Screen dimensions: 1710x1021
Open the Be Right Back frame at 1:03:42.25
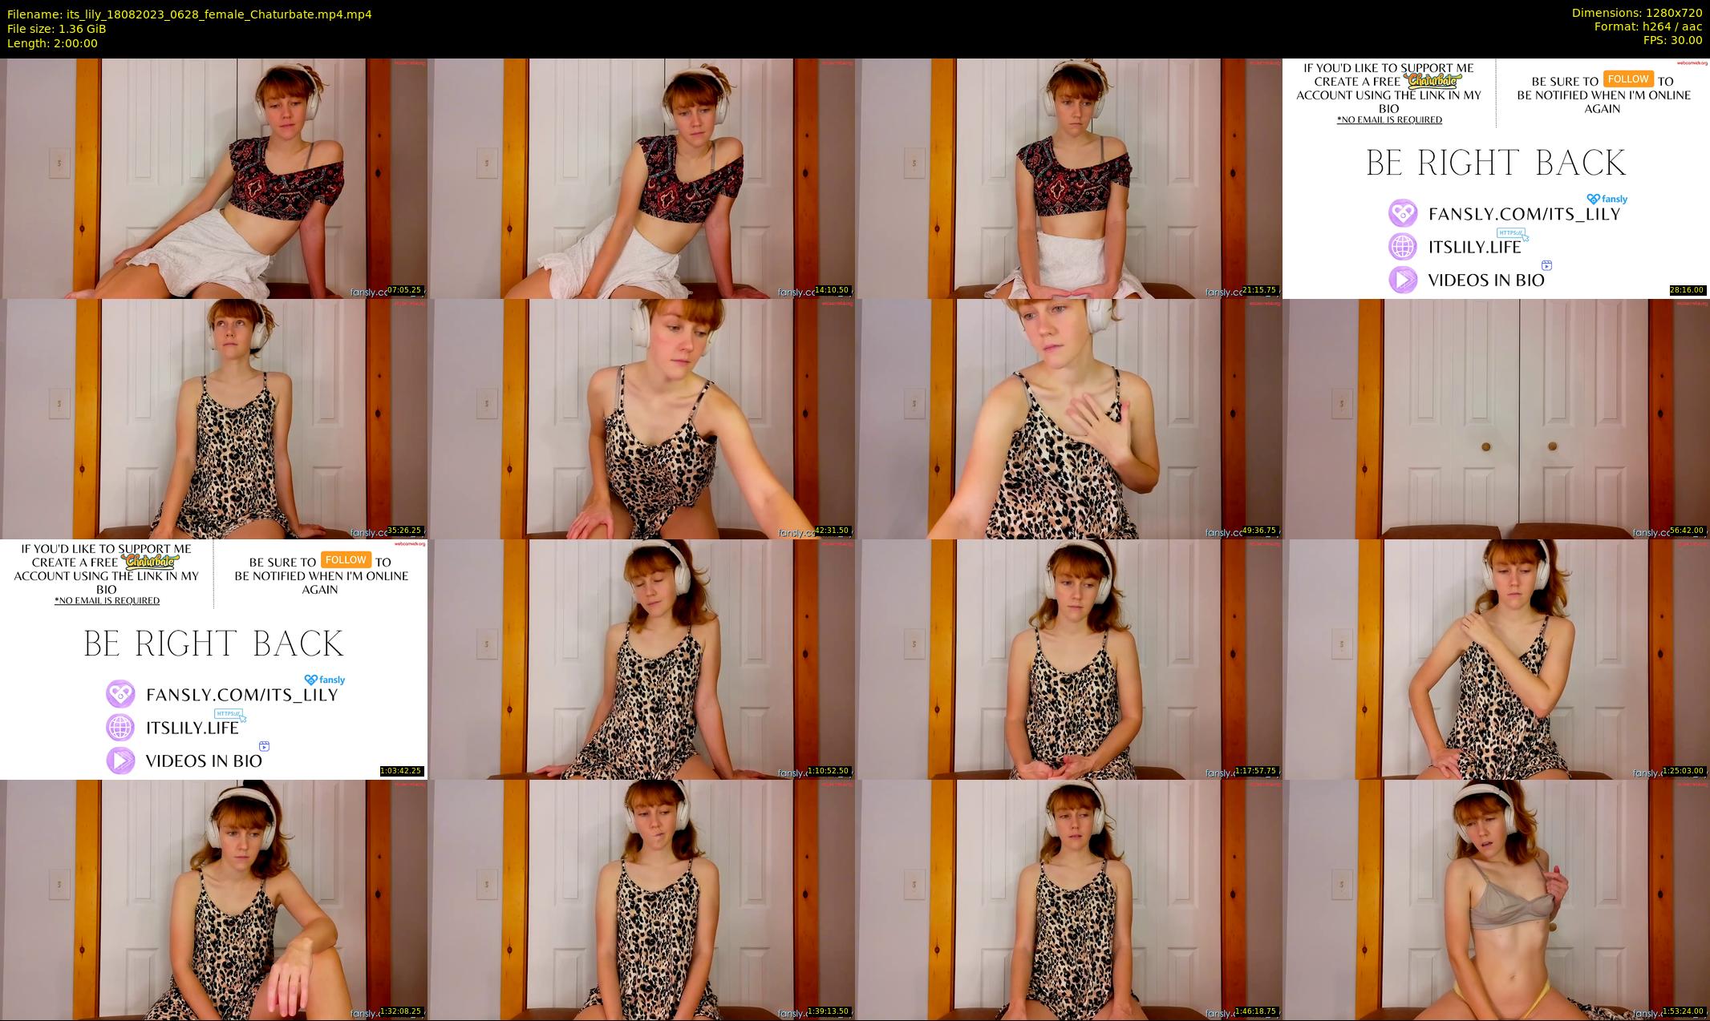213,659
